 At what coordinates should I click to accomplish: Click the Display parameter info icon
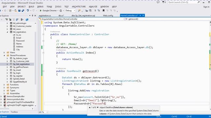pyautogui.click(x=90, y=10)
